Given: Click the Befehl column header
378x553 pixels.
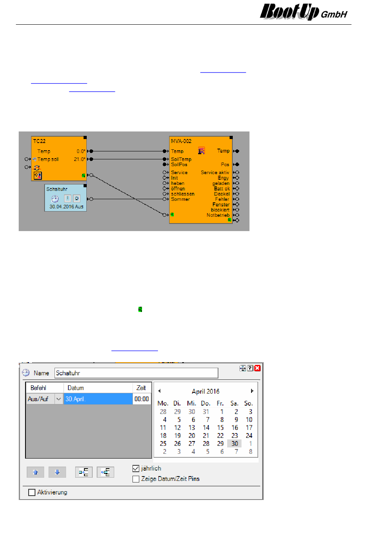Looking at the screenshot, I should (x=45, y=388).
